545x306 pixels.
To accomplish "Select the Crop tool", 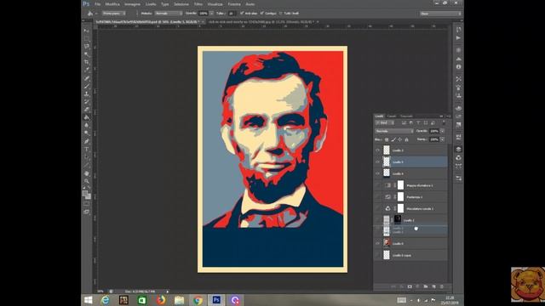I will 86,62.
